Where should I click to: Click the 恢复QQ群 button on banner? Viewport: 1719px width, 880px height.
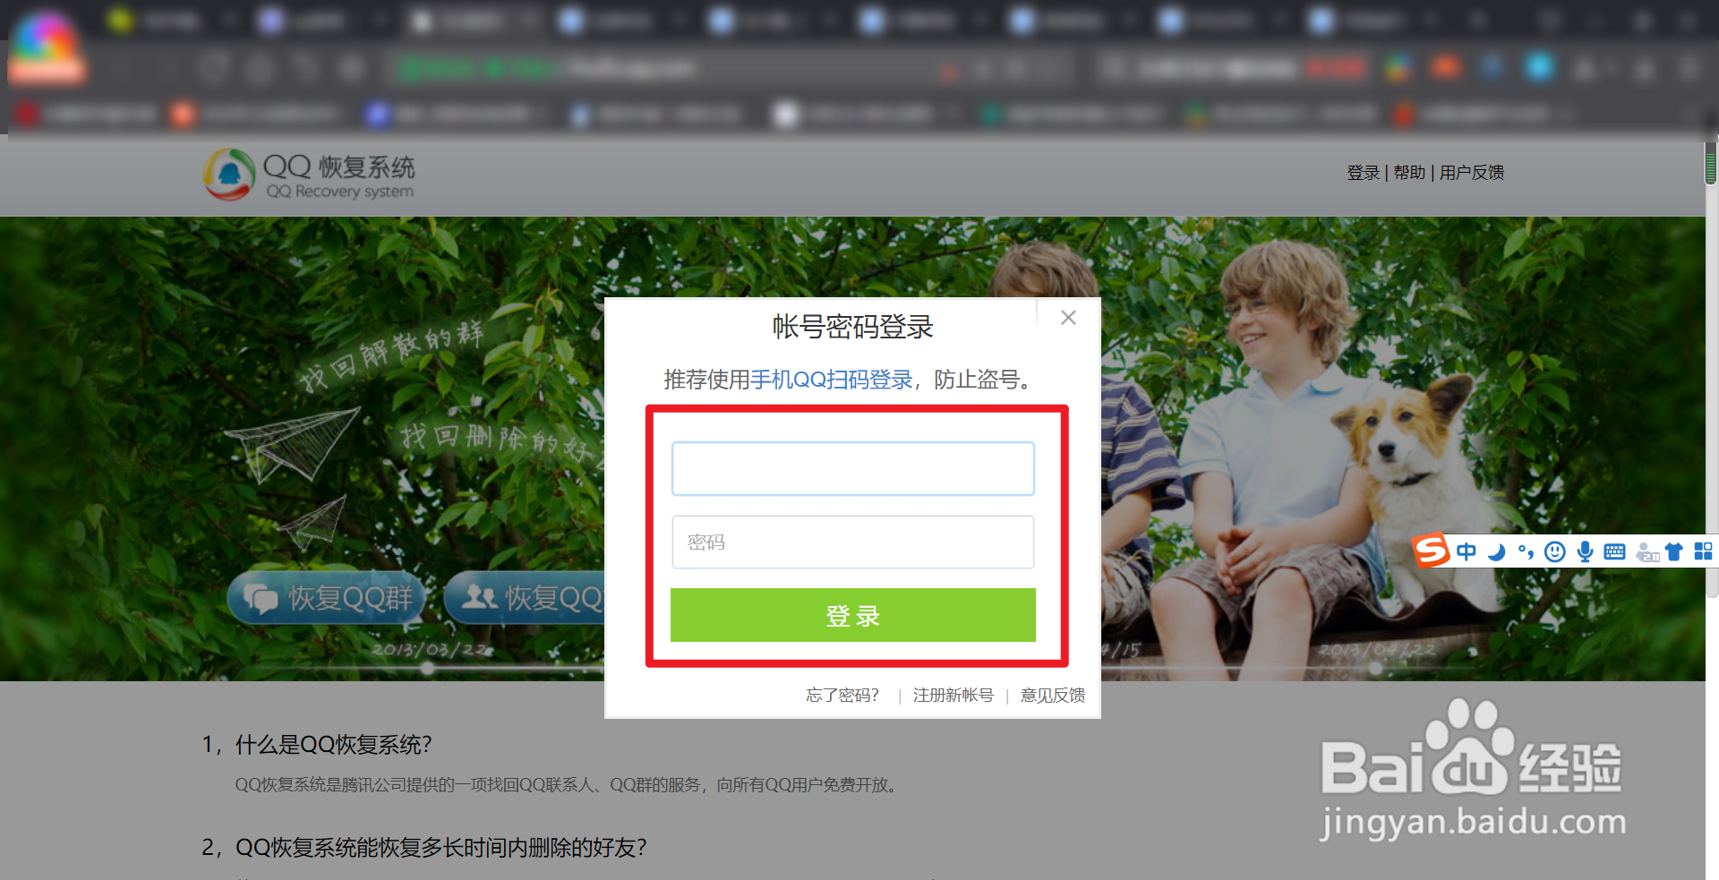(326, 597)
